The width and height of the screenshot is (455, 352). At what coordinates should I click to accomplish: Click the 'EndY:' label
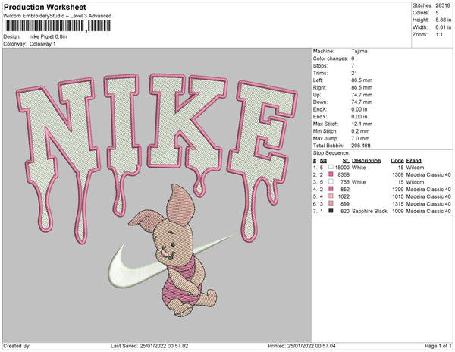(320, 117)
